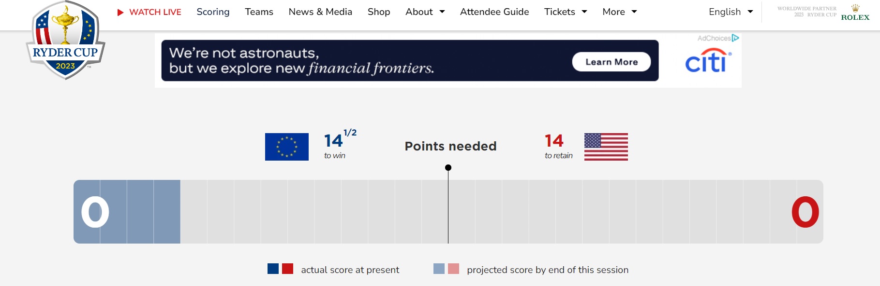Click the black points-needed marker dot
This screenshot has height=286, width=880.
448,167
